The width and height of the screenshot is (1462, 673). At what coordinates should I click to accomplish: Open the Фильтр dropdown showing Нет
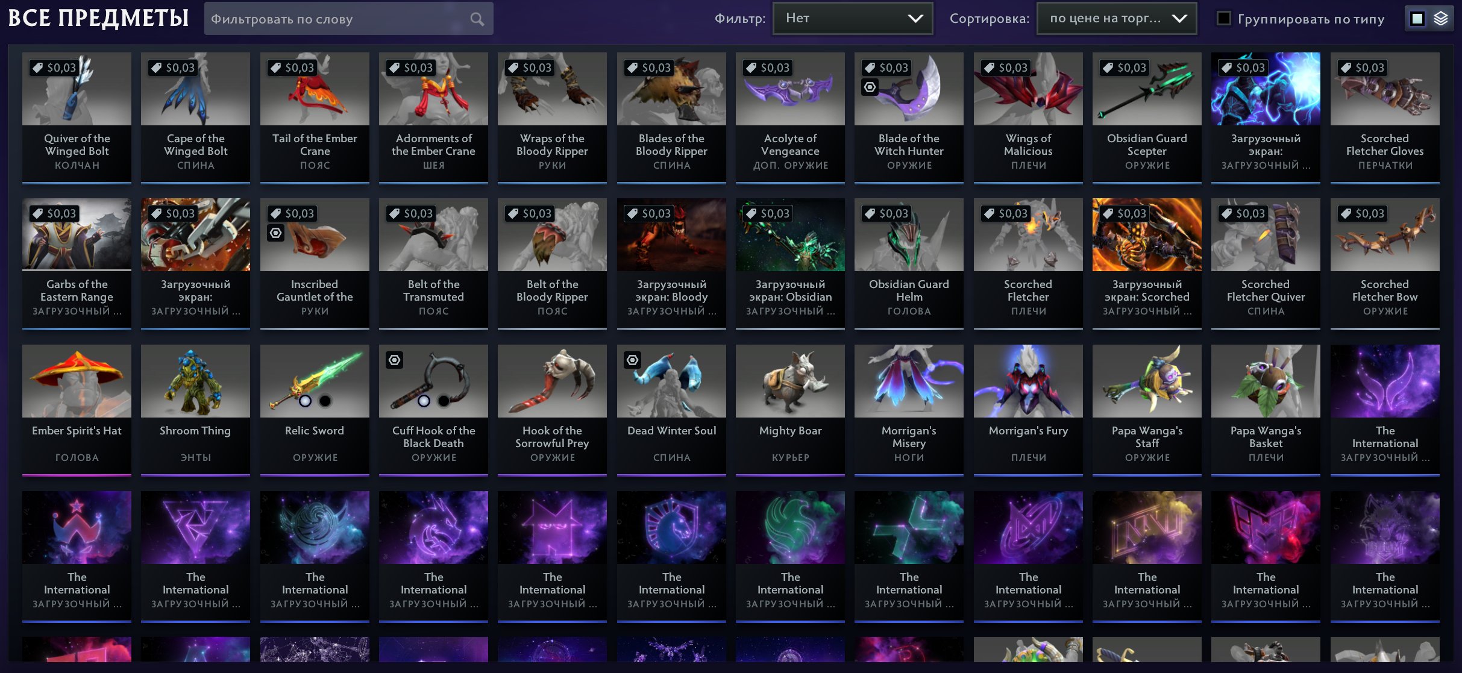(853, 19)
